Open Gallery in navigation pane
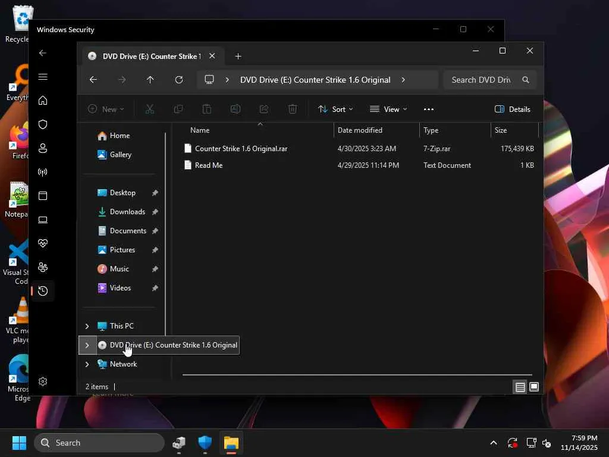Viewport: 609px width, 457px height. (120, 155)
